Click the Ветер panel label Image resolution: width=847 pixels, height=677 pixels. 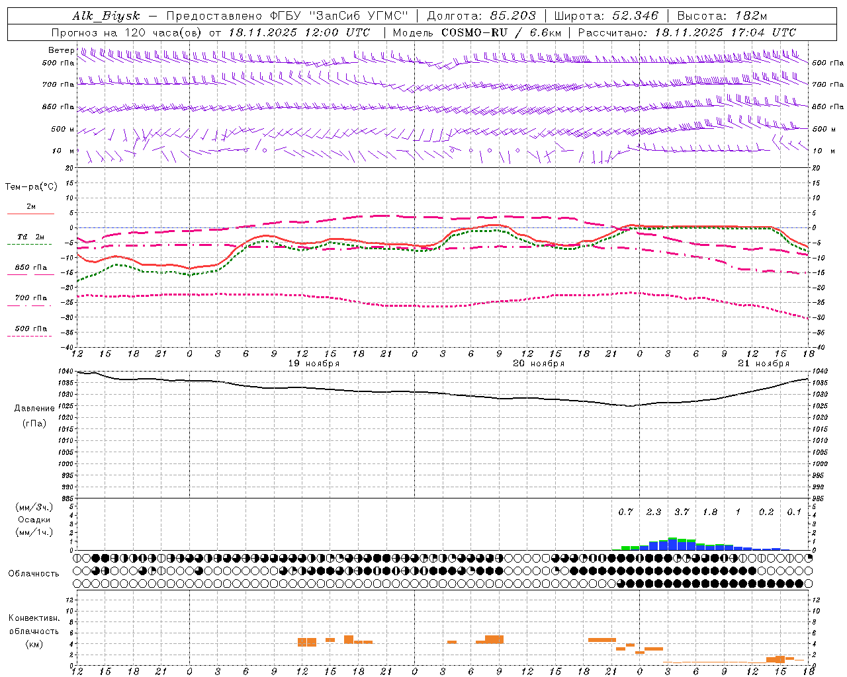[61, 50]
